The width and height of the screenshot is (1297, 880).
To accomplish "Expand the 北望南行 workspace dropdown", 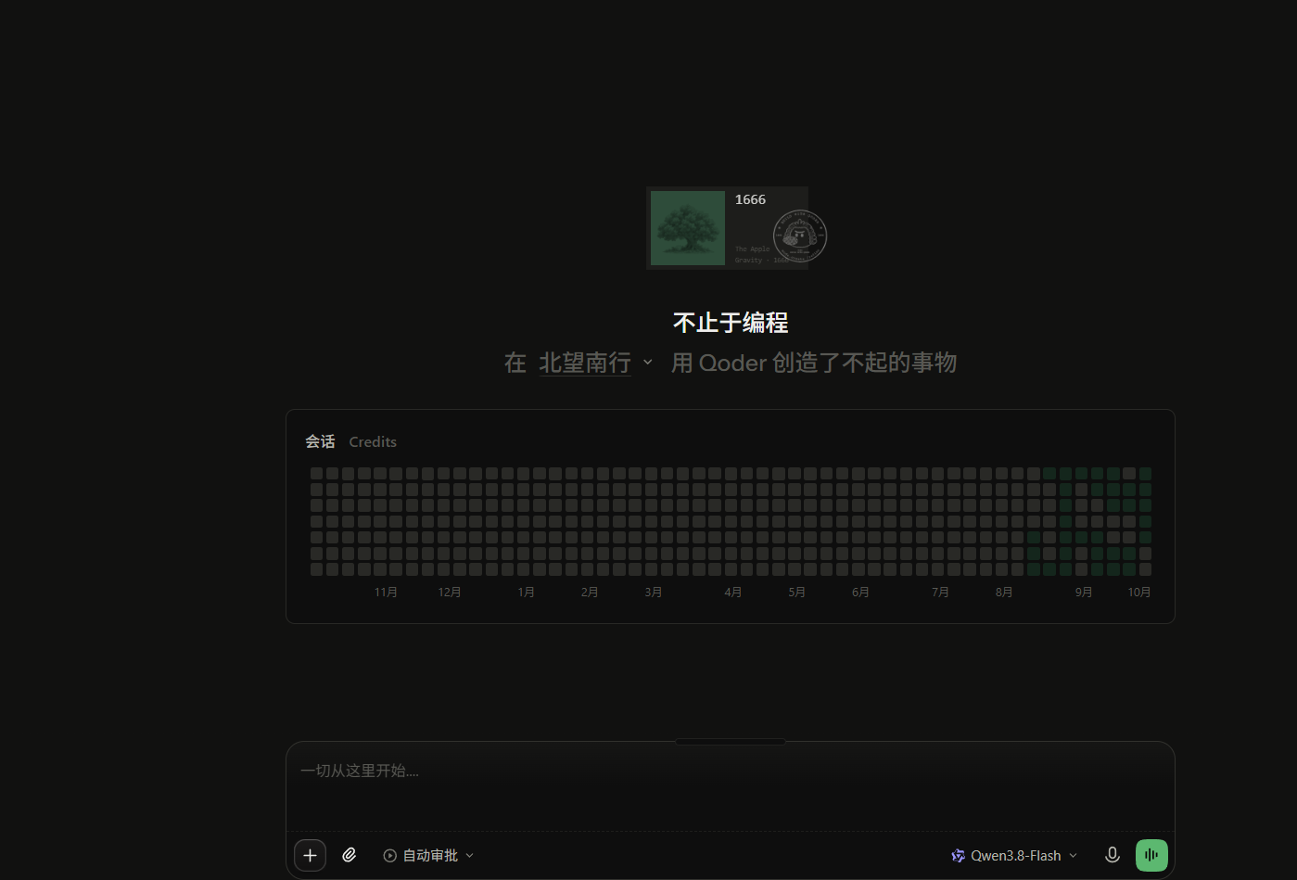I will (596, 363).
